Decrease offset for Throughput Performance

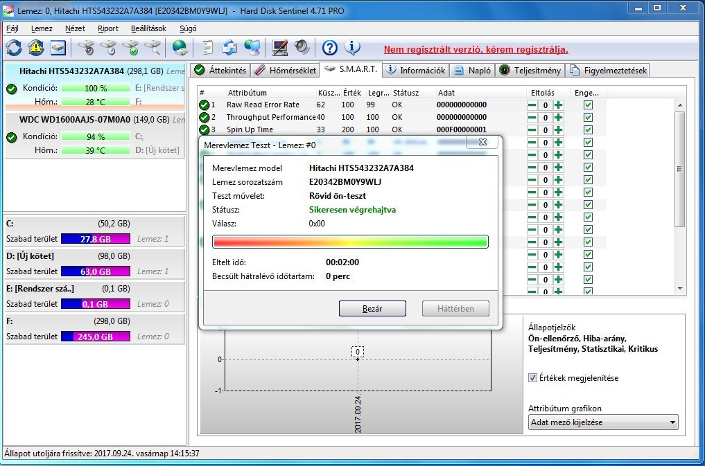(x=532, y=118)
